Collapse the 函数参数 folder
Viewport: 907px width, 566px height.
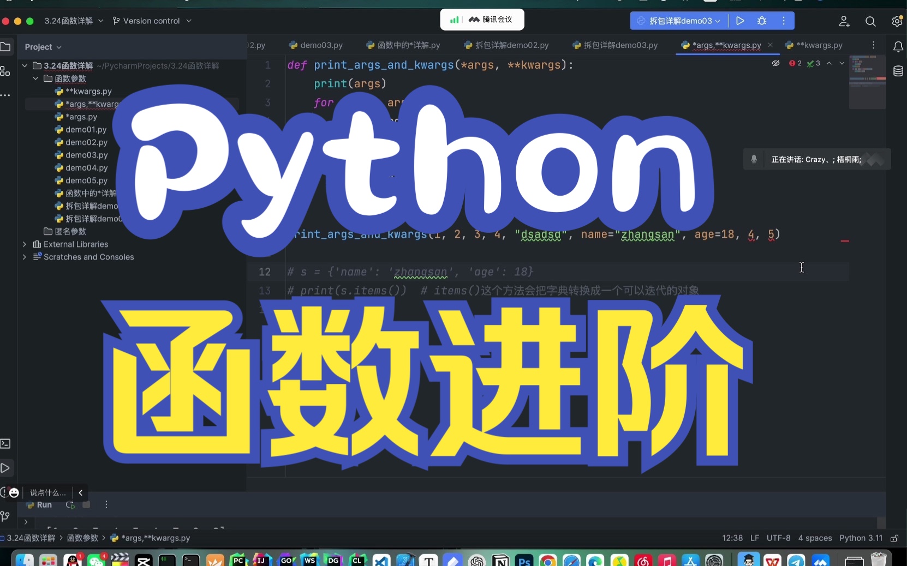pos(35,79)
